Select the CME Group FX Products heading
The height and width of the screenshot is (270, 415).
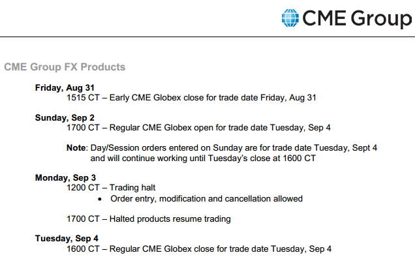65,67
